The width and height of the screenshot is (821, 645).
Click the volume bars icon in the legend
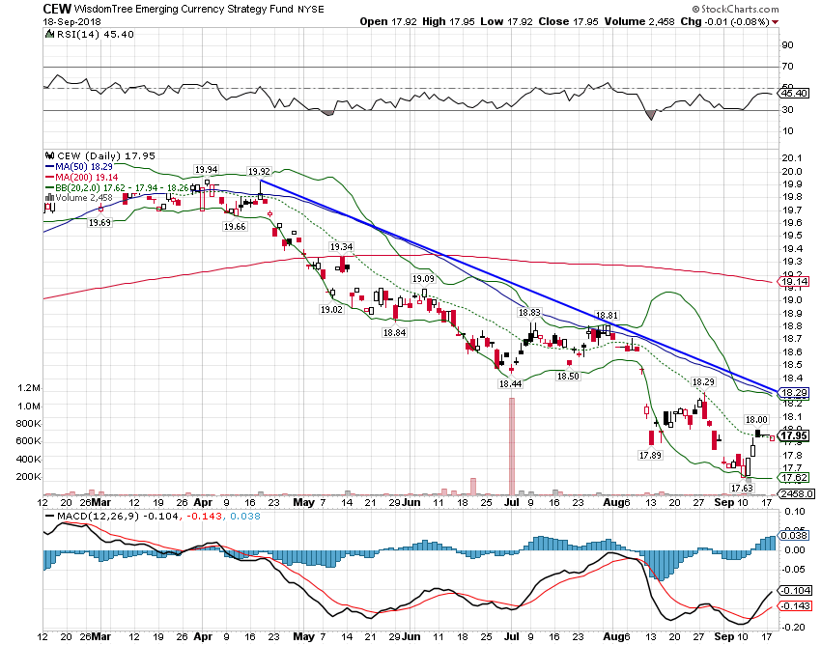coord(49,197)
